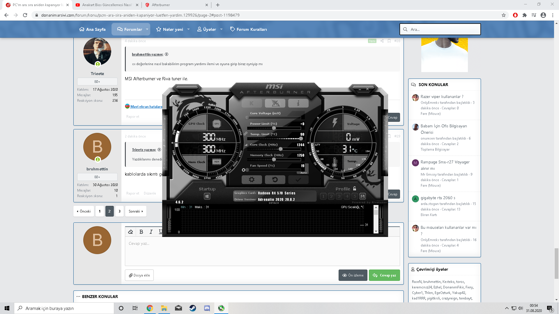Screen dimensions: 559x314
Task: Click Düzenle on bruhmettin's post
Action: 150,193
